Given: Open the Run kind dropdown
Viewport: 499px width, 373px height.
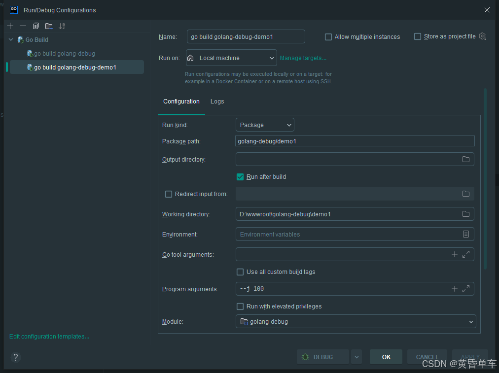Looking at the screenshot, I should (x=265, y=125).
